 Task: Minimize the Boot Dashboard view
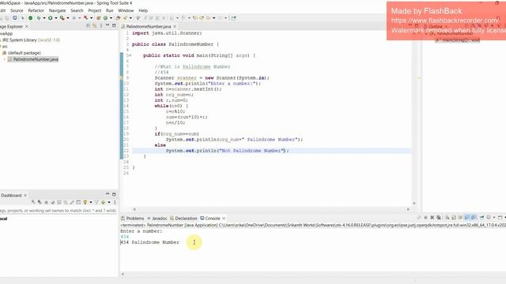tap(108, 194)
